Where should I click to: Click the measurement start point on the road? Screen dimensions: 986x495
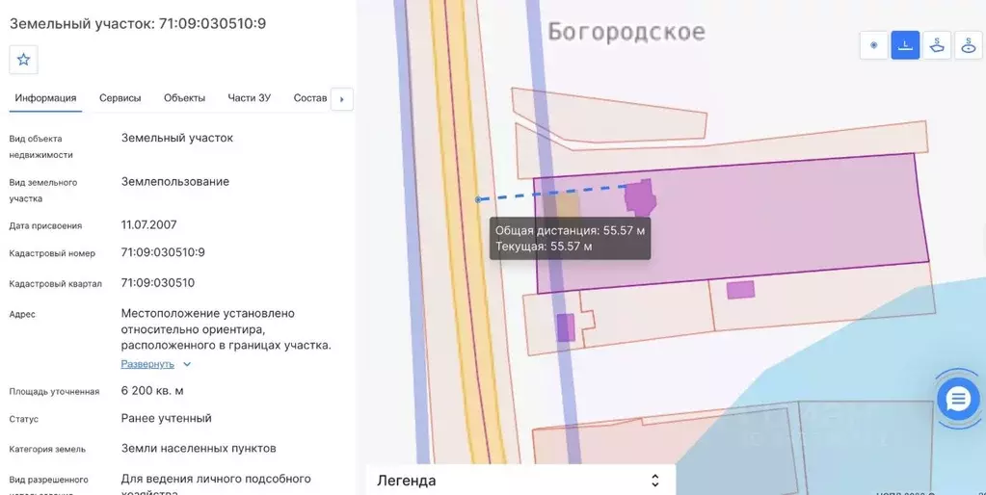click(478, 199)
